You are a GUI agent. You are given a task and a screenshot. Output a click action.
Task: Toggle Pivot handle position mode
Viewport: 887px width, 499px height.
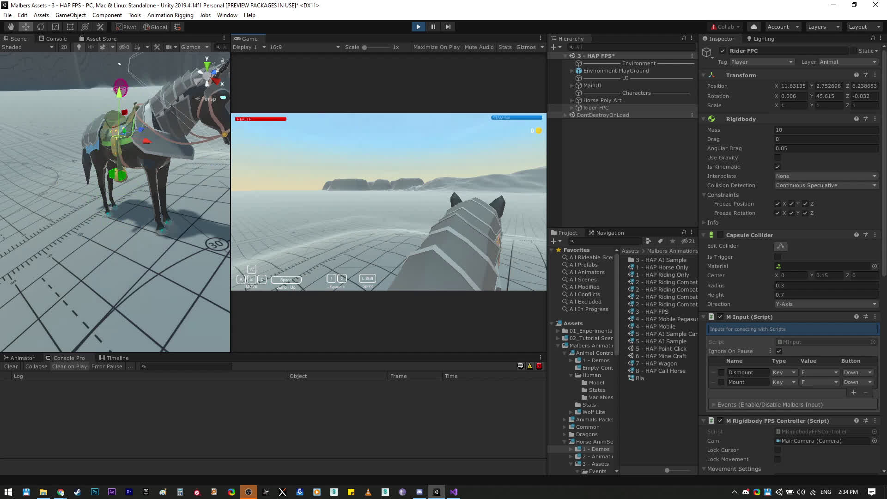[126, 27]
